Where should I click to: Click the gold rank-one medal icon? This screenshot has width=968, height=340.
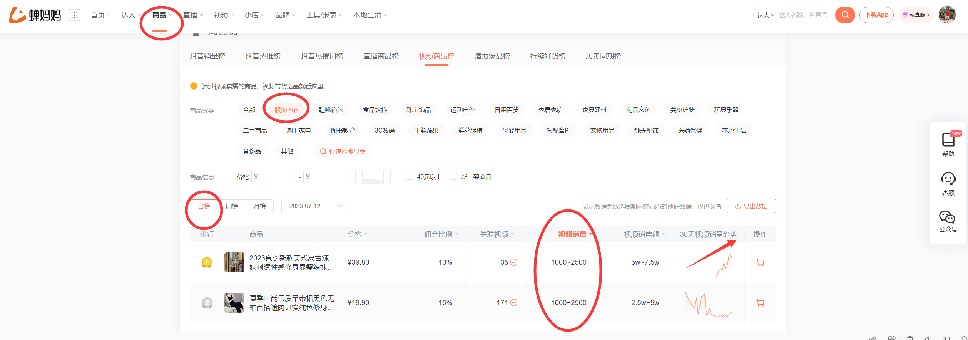(x=207, y=262)
